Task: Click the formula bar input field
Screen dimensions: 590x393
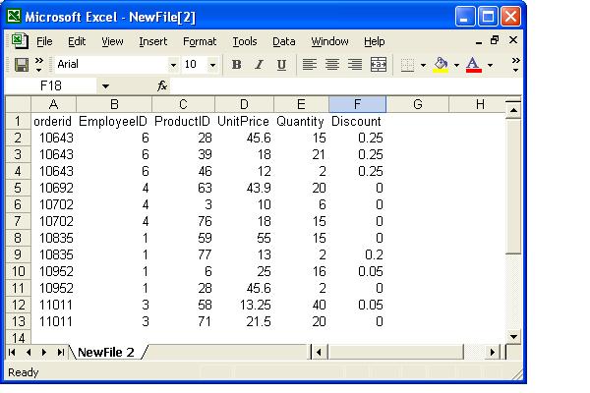Action: point(346,86)
